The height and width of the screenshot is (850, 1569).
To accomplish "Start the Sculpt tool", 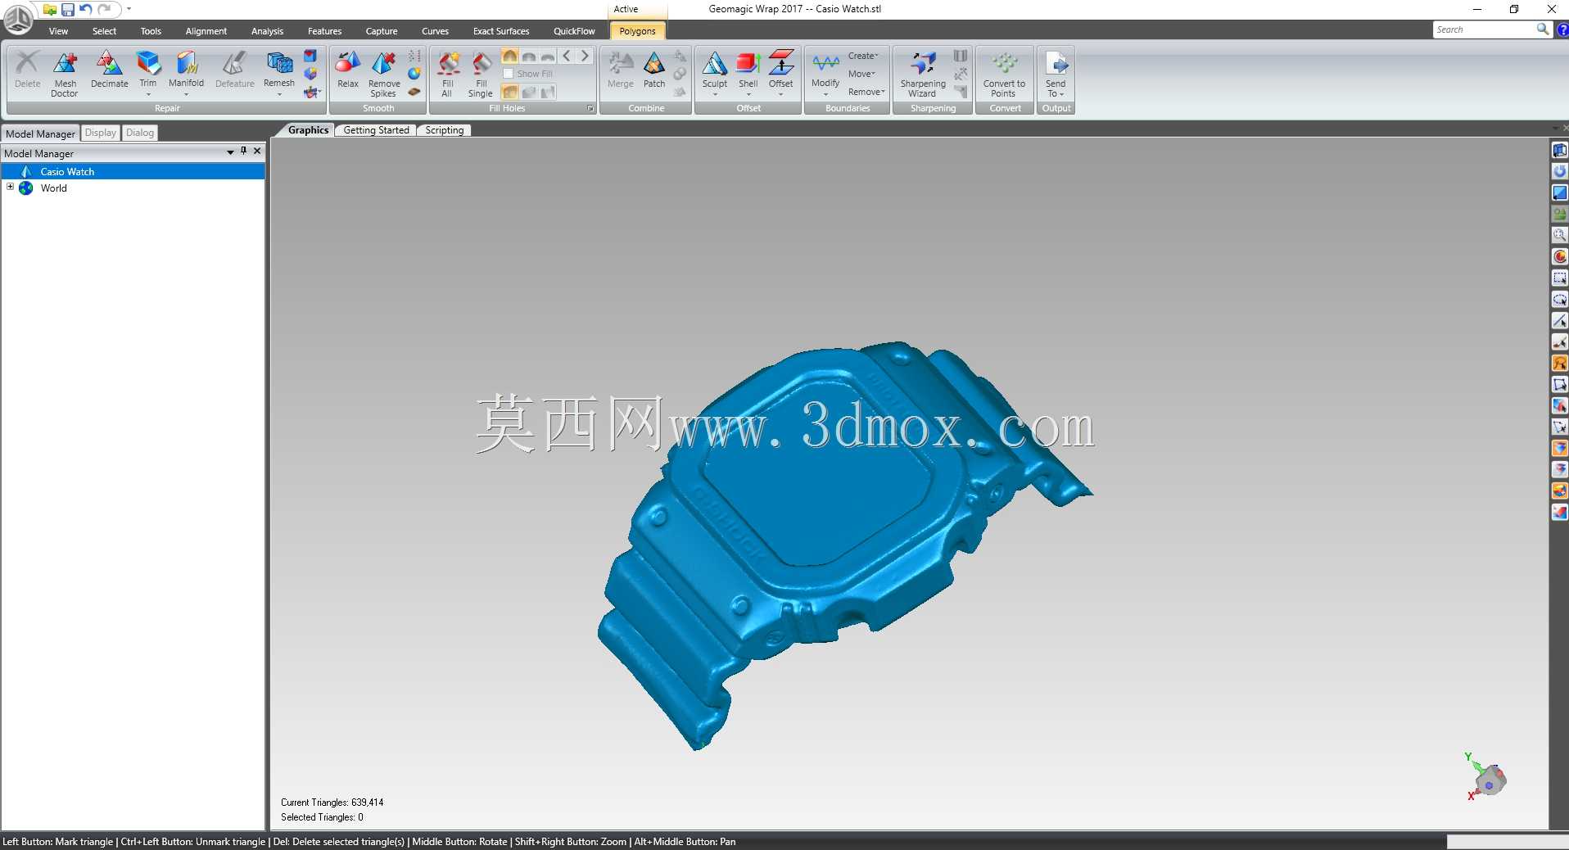I will point(715,73).
